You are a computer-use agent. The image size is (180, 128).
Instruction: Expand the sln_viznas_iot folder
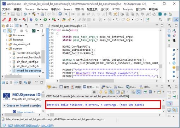(7, 44)
